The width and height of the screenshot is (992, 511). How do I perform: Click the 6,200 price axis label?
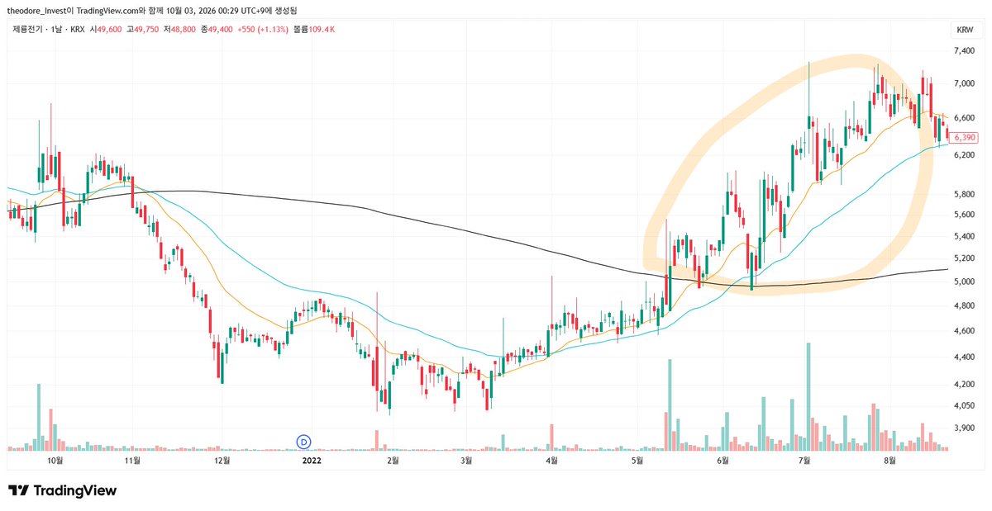coord(966,155)
